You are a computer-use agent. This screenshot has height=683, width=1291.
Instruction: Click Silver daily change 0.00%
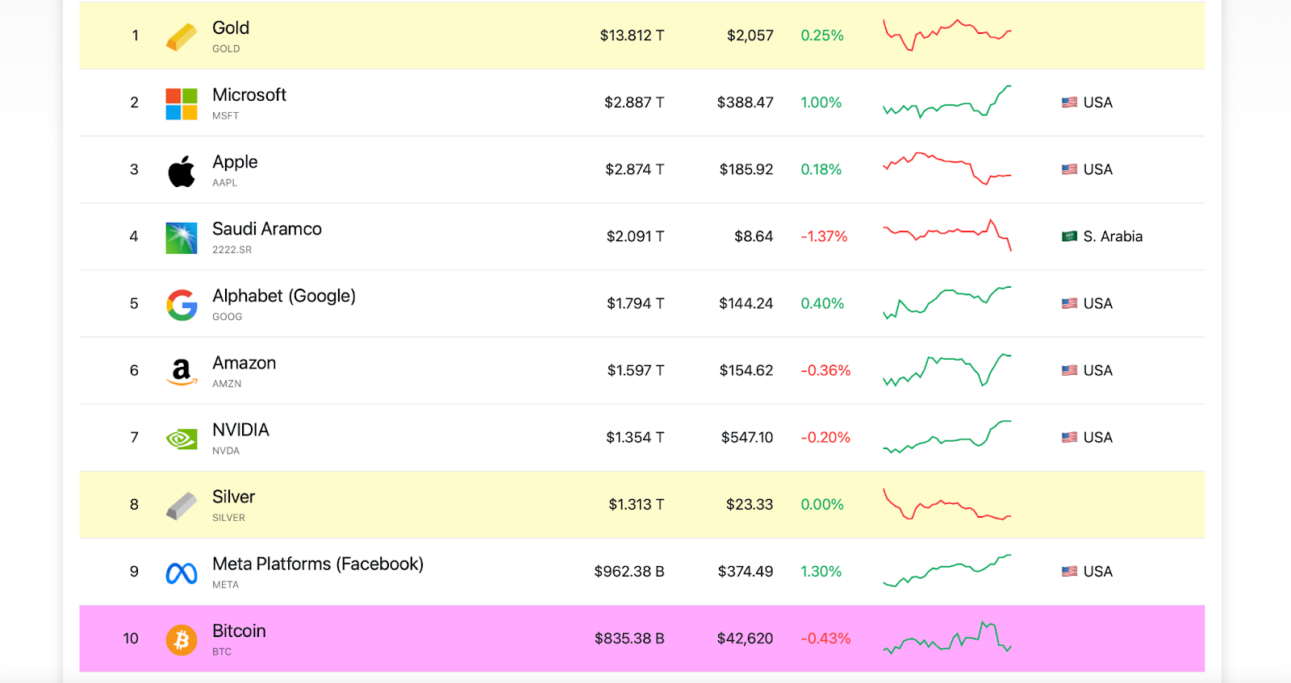coord(822,504)
